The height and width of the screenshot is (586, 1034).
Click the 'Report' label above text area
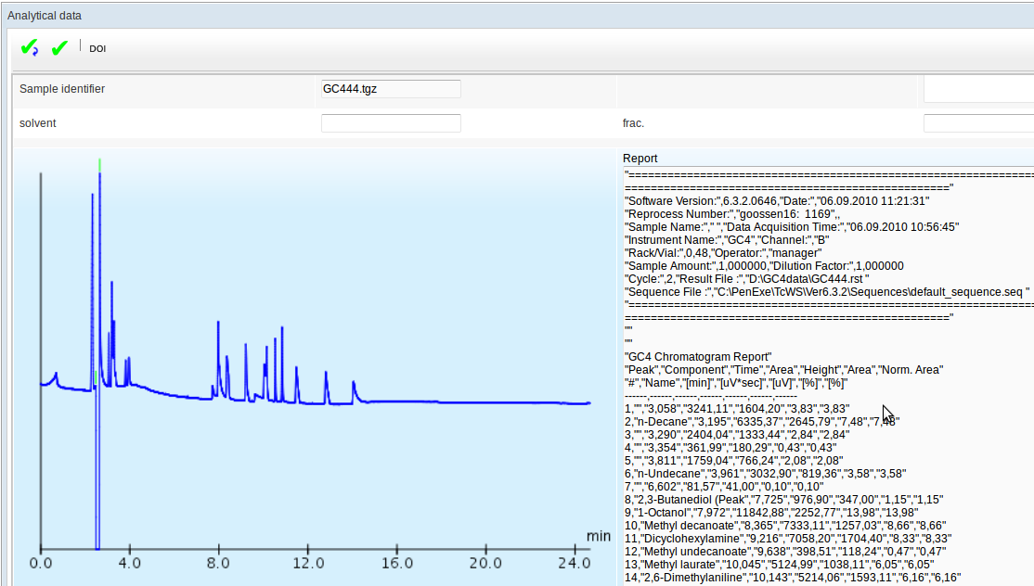640,159
